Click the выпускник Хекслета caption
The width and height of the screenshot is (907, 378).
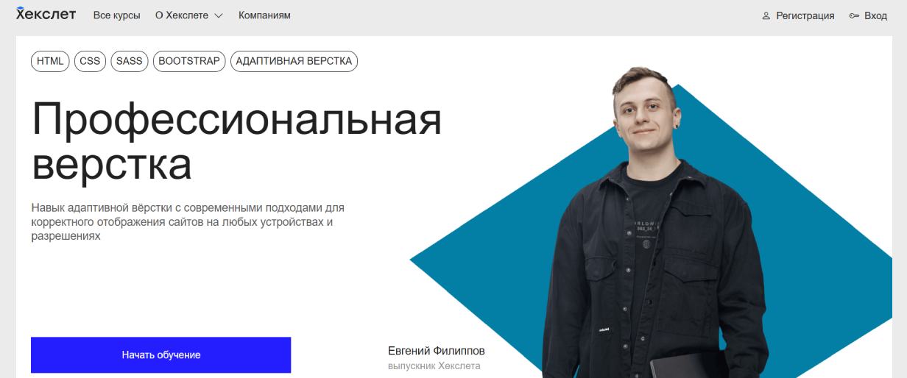(x=434, y=365)
